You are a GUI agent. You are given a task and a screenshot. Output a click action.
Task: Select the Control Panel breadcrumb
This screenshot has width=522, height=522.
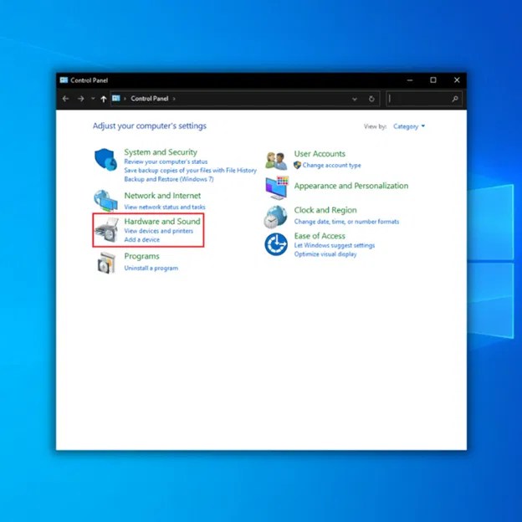coord(150,99)
